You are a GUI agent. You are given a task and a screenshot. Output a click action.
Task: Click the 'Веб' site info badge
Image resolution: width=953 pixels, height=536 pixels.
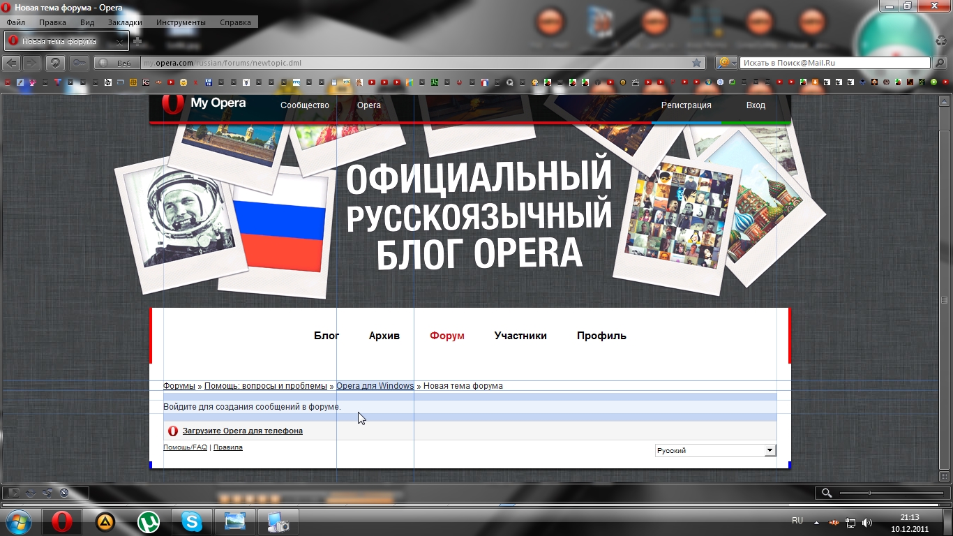(x=117, y=63)
